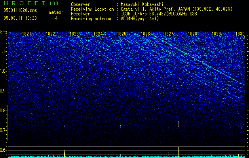The width and height of the screenshot is (249, 158).
Task: Click the 1824 time marker
Action: click(x=98, y=34)
